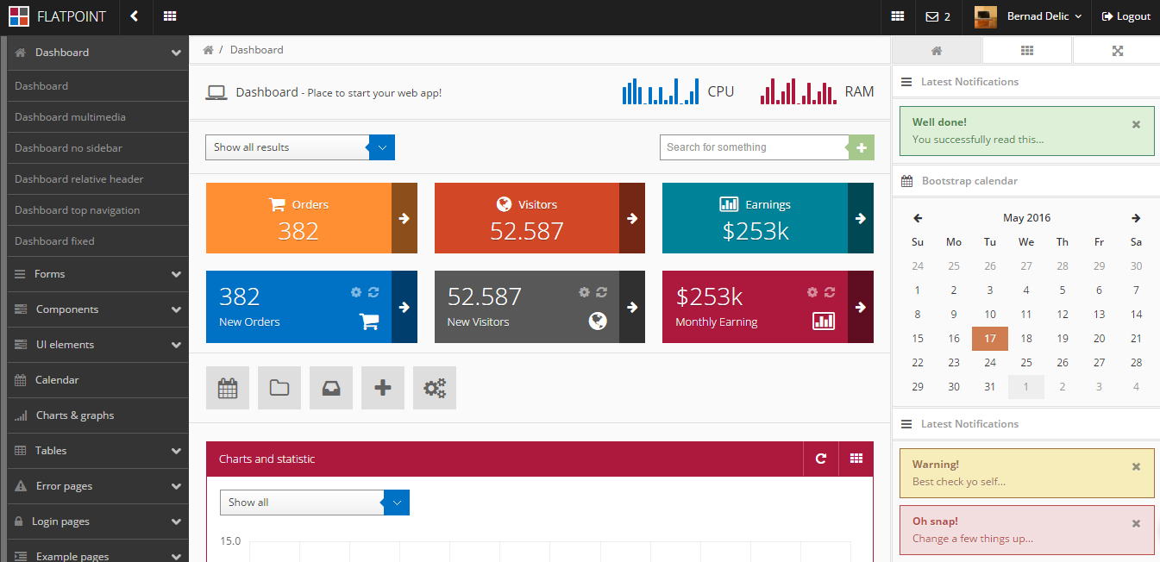
Task: Open the mail envelope with 2 messages
Action: [938, 16]
